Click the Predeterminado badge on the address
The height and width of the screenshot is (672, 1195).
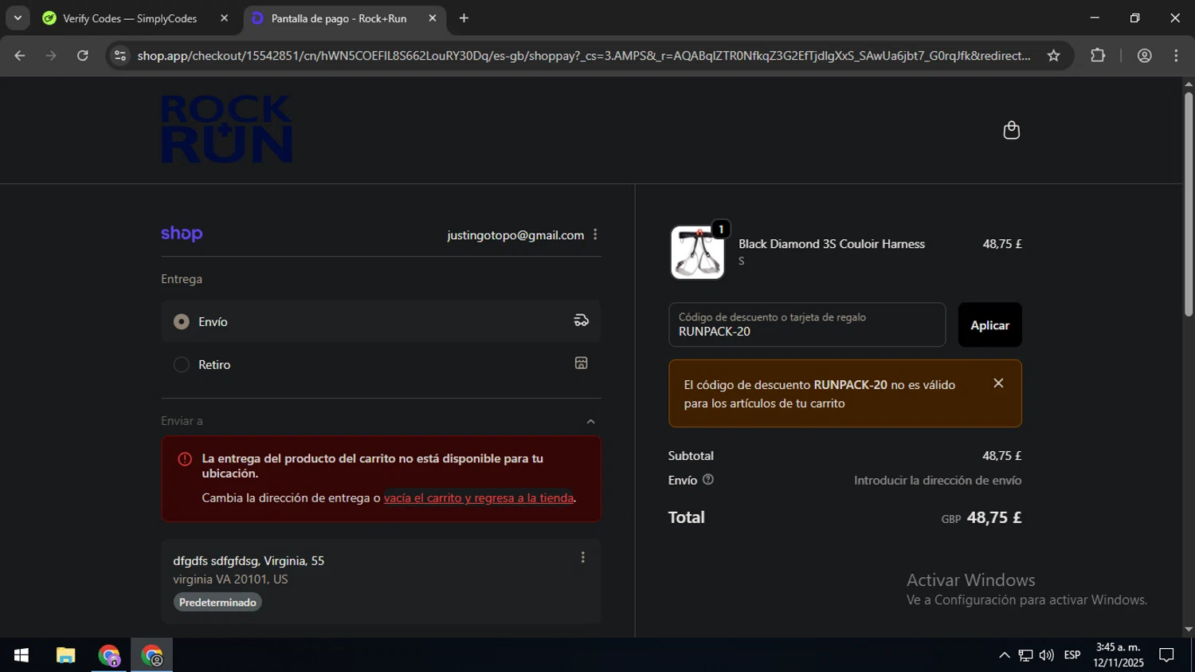[217, 603]
